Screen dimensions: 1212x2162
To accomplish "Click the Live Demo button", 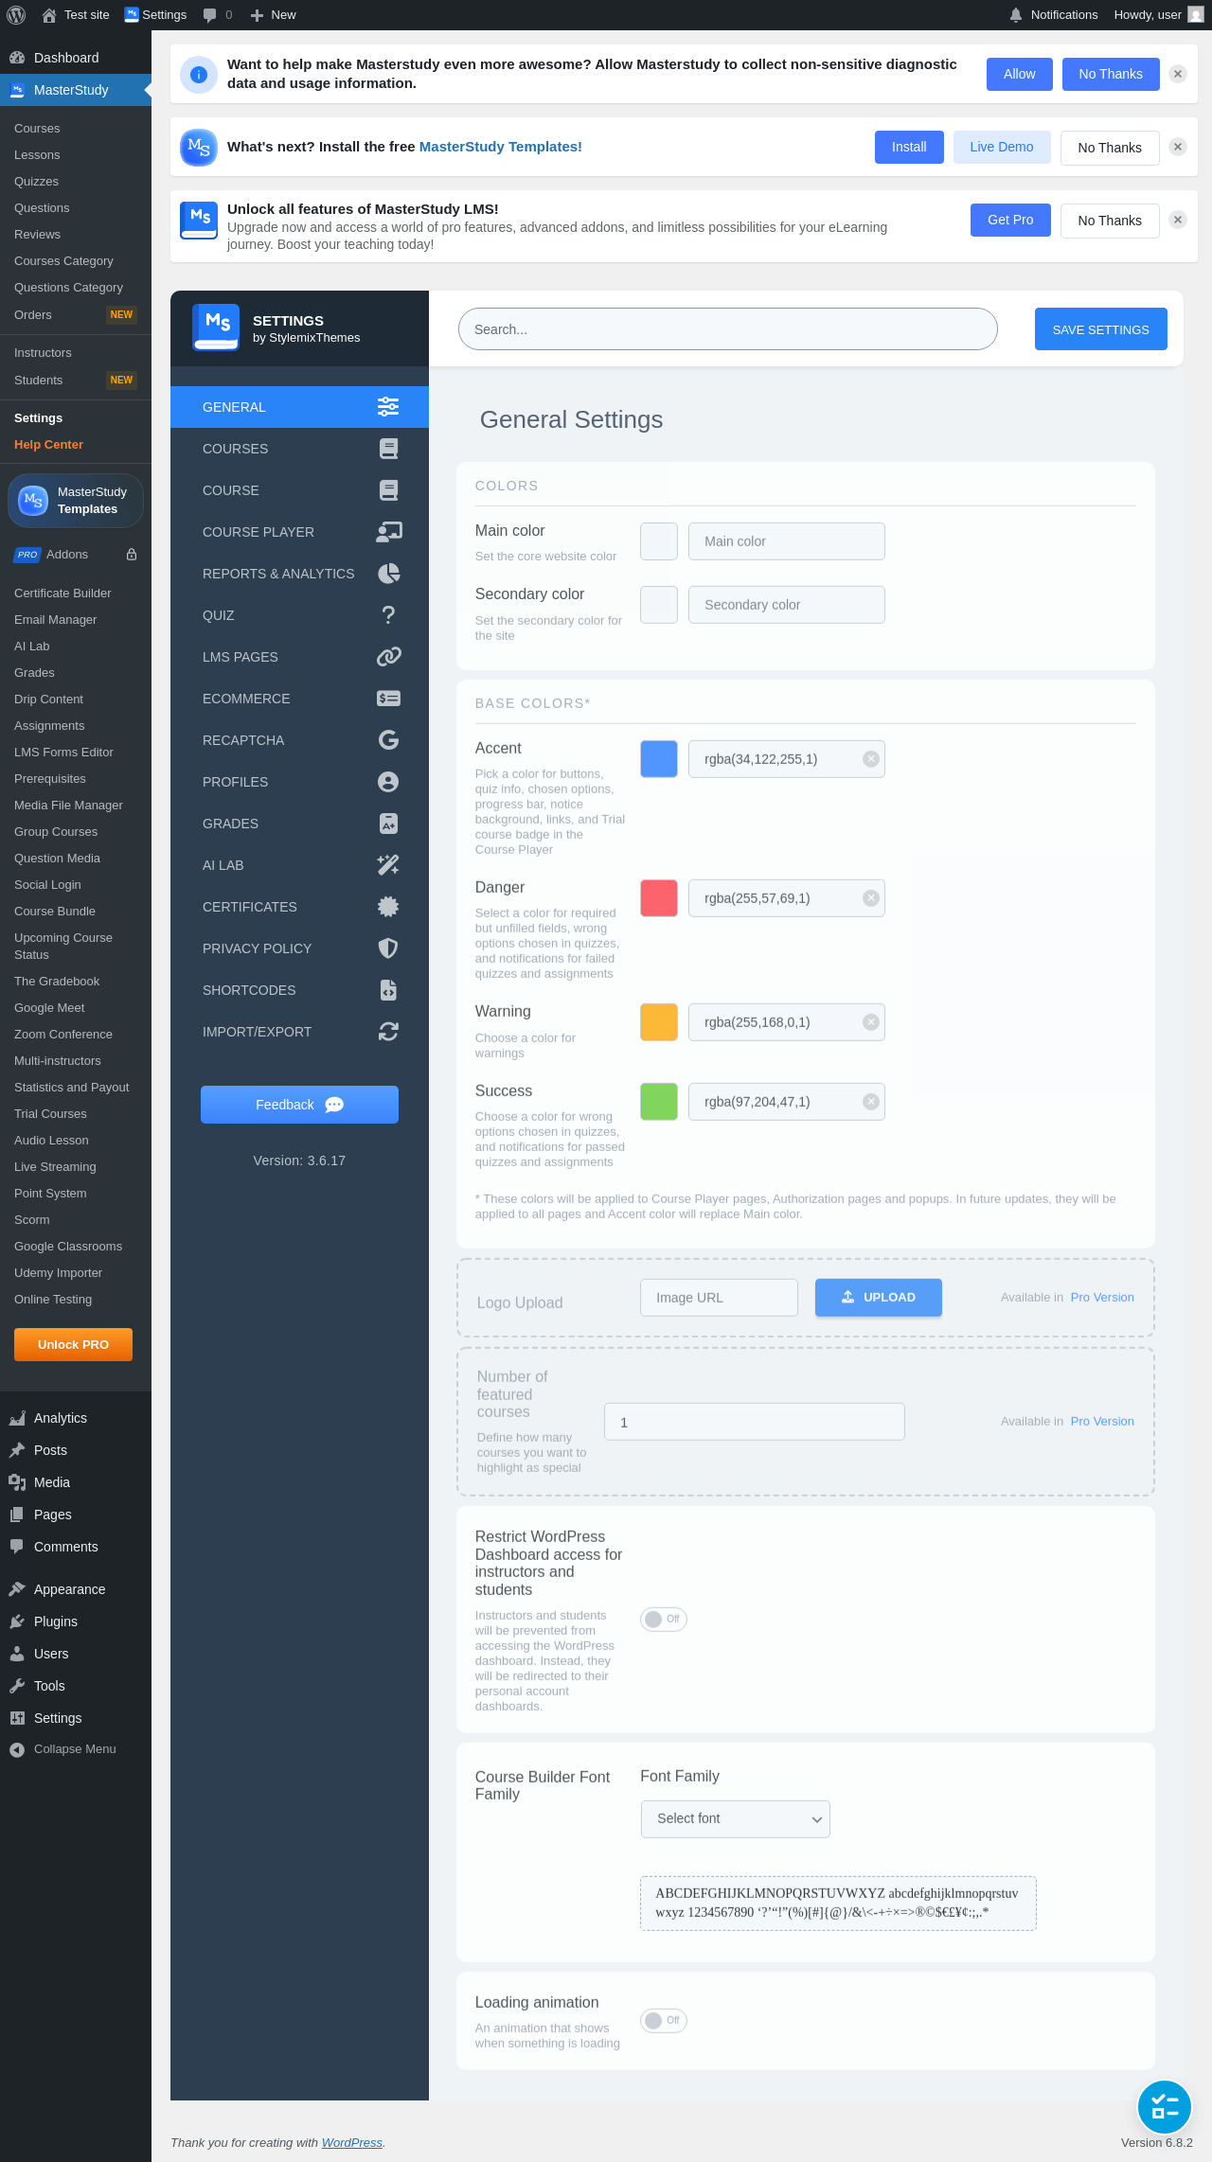I will point(1002,147).
